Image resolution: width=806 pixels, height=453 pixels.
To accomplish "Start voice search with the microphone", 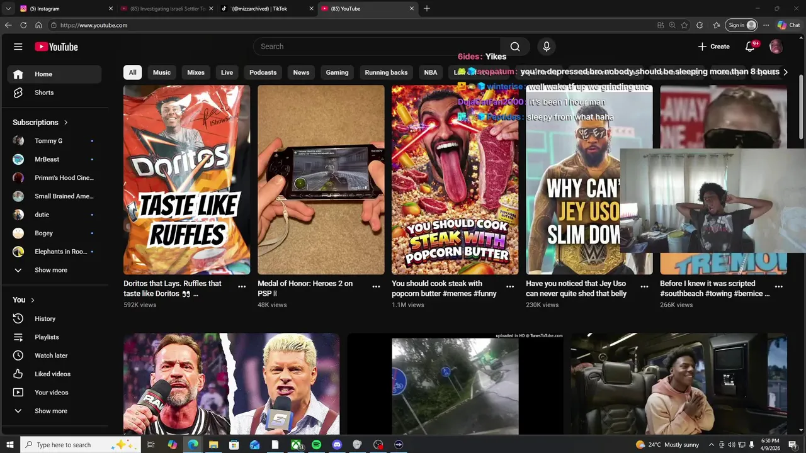I will coord(547,47).
